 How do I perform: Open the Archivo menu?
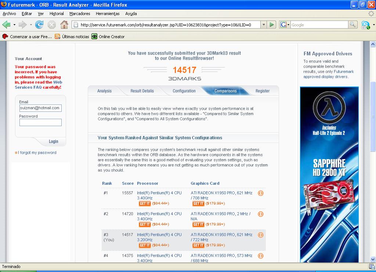pos(9,14)
